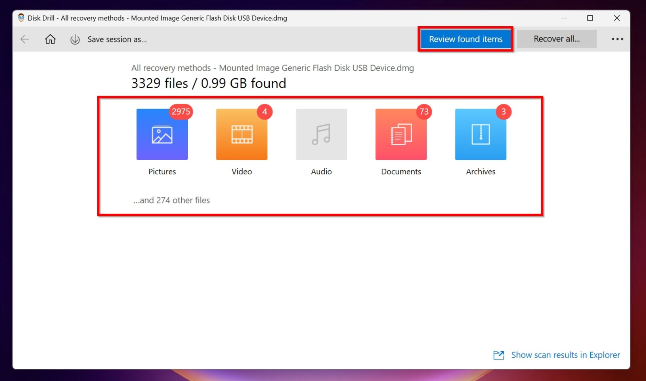Image resolution: width=646 pixels, height=381 pixels.
Task: Click '3329 files / 0.99 GB found' heading
Action: coord(209,83)
